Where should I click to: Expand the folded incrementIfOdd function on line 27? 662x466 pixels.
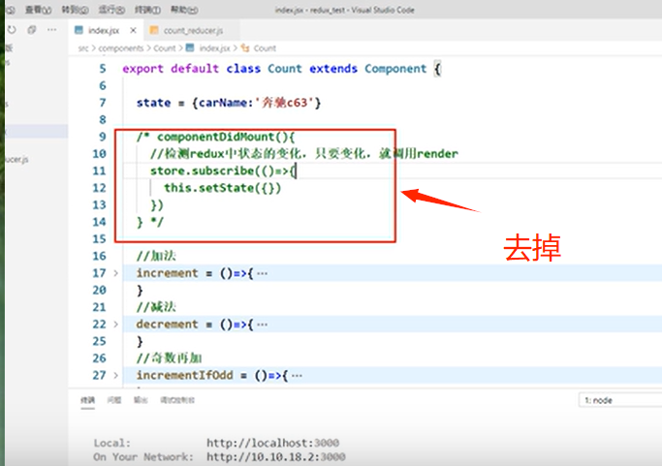(115, 375)
